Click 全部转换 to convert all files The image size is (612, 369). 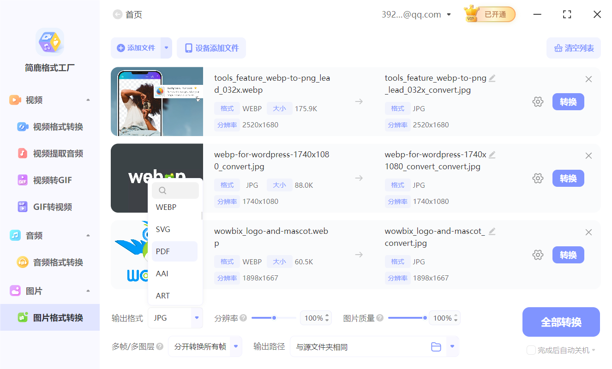[561, 321]
